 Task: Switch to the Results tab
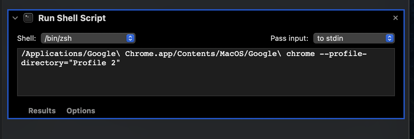(x=42, y=111)
